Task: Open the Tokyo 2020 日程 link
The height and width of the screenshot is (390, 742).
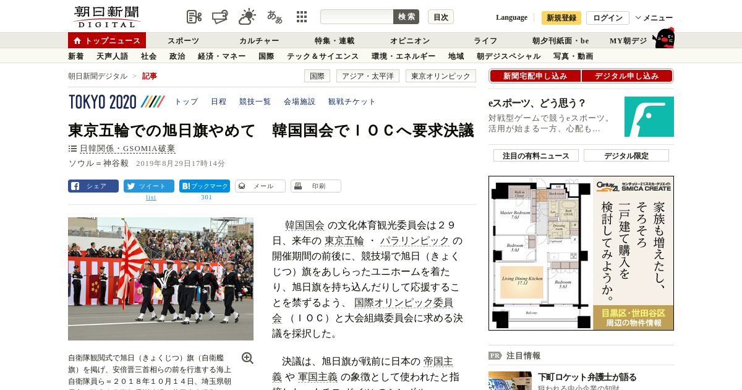Action: click(218, 102)
